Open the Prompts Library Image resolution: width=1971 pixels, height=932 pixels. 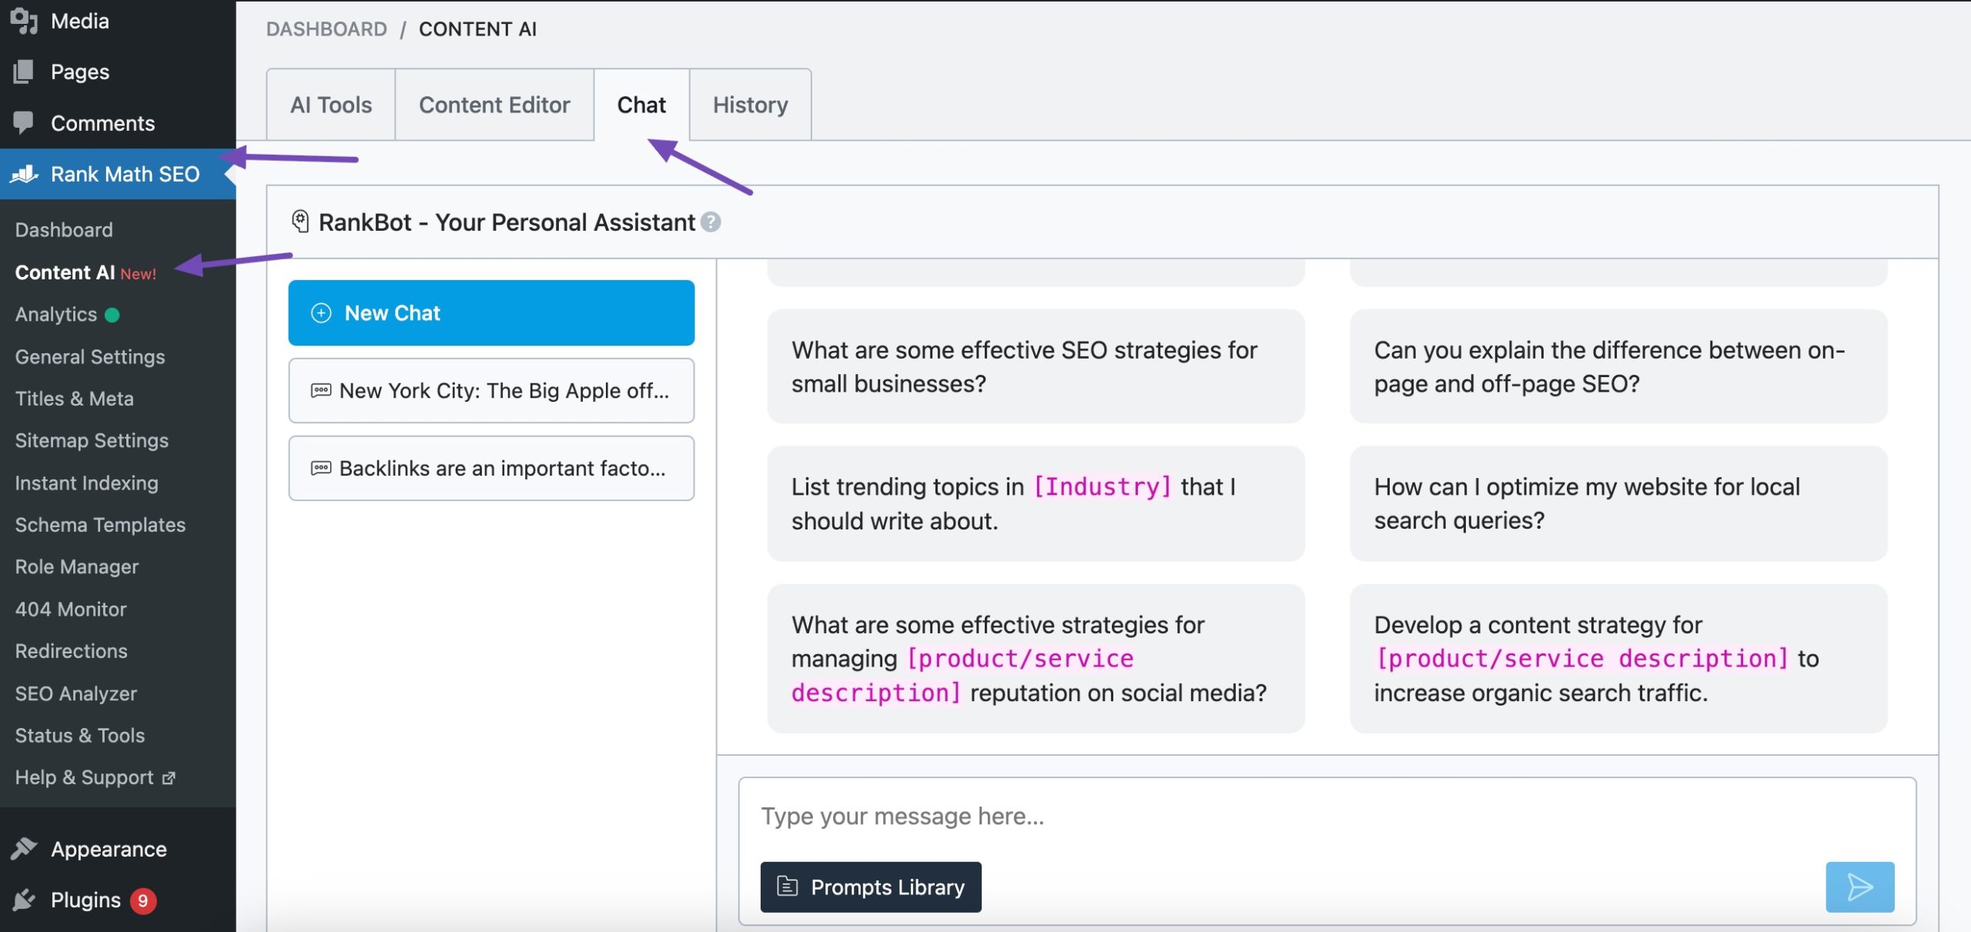871,887
